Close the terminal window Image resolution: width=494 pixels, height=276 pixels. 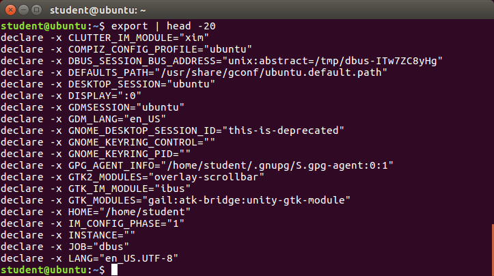click(x=10, y=10)
